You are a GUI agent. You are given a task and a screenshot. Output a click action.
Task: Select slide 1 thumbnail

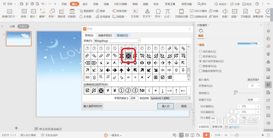[x=19, y=39]
